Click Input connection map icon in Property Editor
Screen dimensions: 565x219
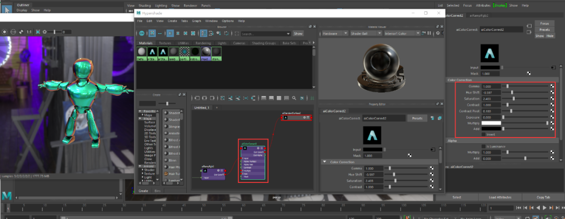(433, 149)
